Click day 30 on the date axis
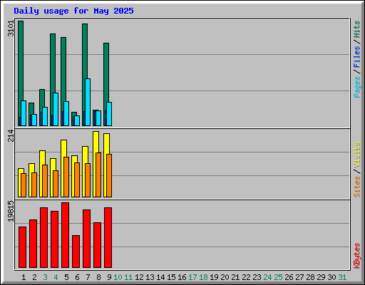 coord(331,277)
